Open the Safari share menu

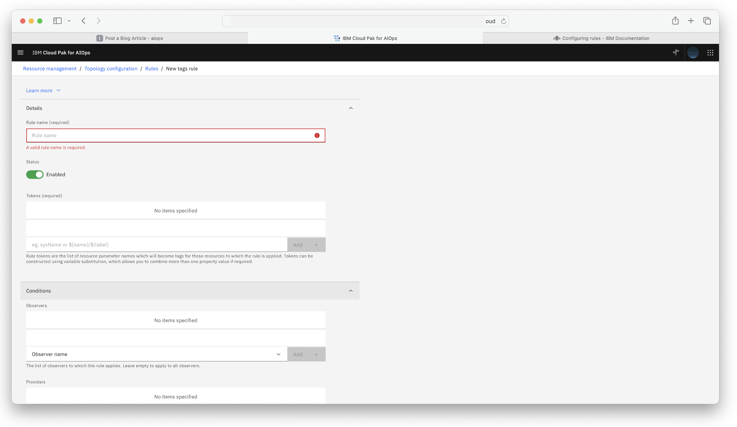[676, 21]
